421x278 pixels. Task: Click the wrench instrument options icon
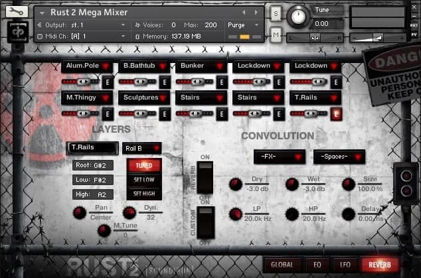tap(17, 13)
